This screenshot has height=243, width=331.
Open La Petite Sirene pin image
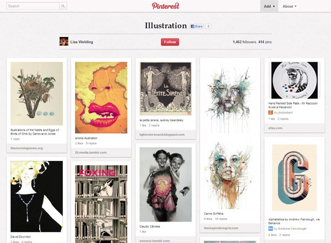165,89
